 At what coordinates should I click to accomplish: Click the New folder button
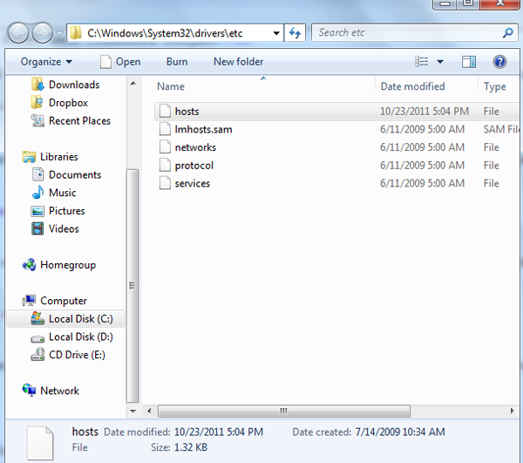click(x=238, y=62)
